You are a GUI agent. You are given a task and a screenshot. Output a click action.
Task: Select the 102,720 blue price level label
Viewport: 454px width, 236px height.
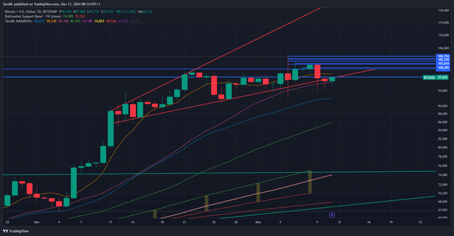coord(443,60)
